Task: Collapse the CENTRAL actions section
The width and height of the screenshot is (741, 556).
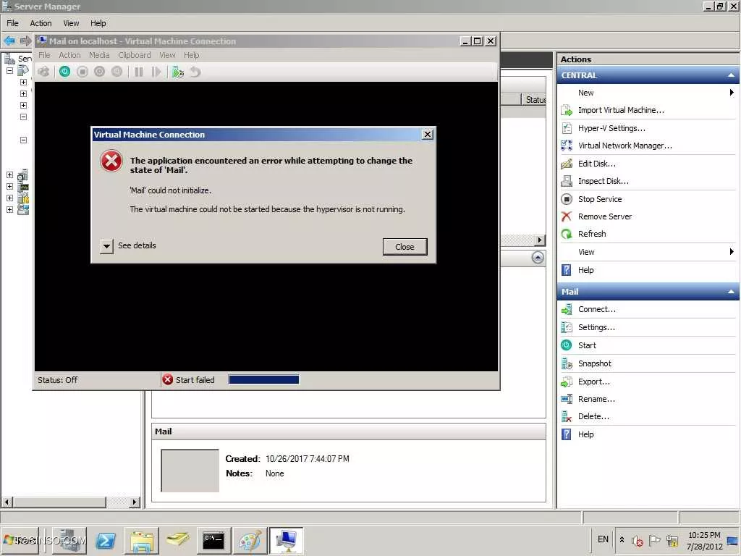Action: (731, 75)
